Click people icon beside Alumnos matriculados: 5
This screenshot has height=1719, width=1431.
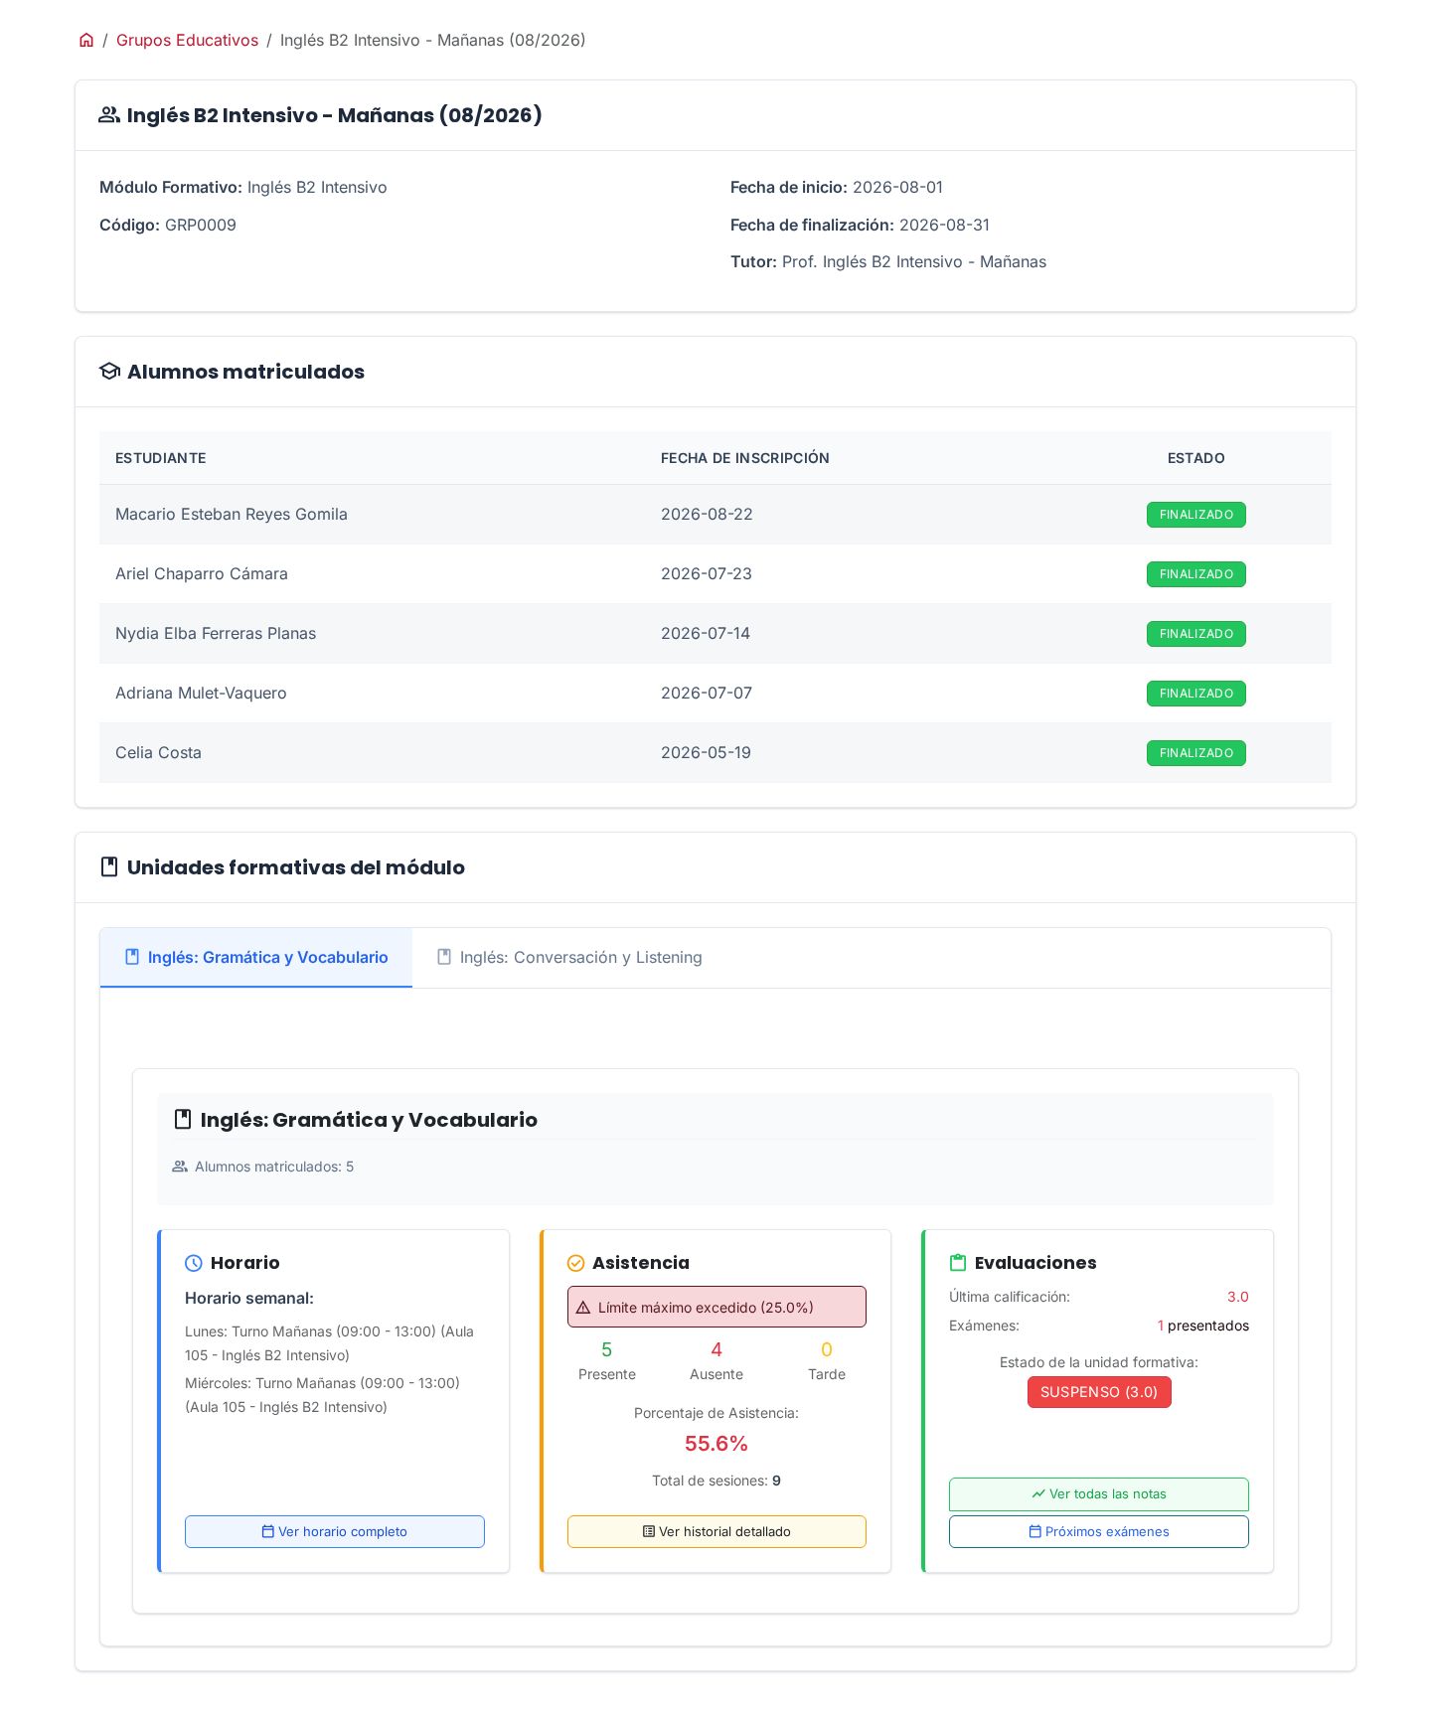point(180,1167)
